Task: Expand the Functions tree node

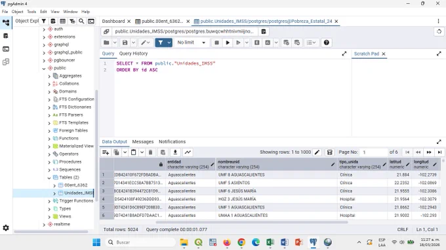Action: [49, 139]
